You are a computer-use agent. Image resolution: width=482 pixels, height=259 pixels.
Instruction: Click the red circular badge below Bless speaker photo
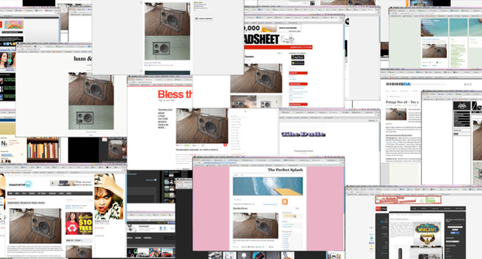pyautogui.click(x=225, y=145)
